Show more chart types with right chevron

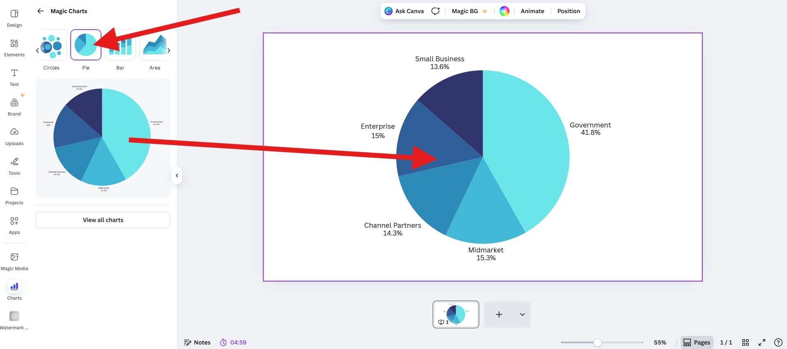click(169, 51)
